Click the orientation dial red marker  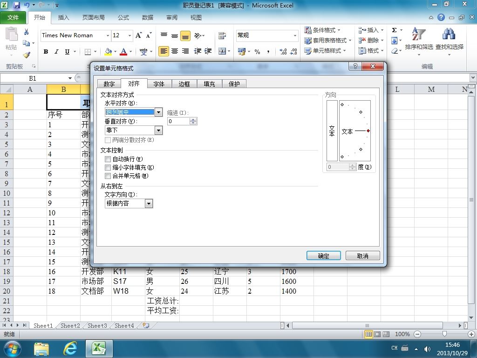tap(368, 131)
